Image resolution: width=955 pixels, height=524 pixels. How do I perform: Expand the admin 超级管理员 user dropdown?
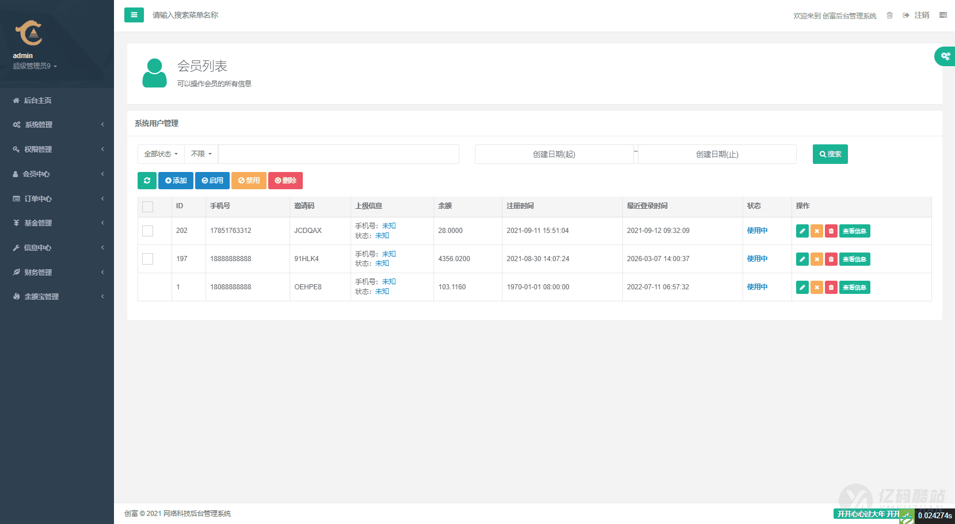tap(35, 66)
